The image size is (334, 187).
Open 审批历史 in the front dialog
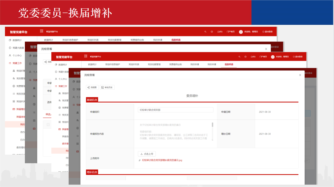(x=107, y=87)
